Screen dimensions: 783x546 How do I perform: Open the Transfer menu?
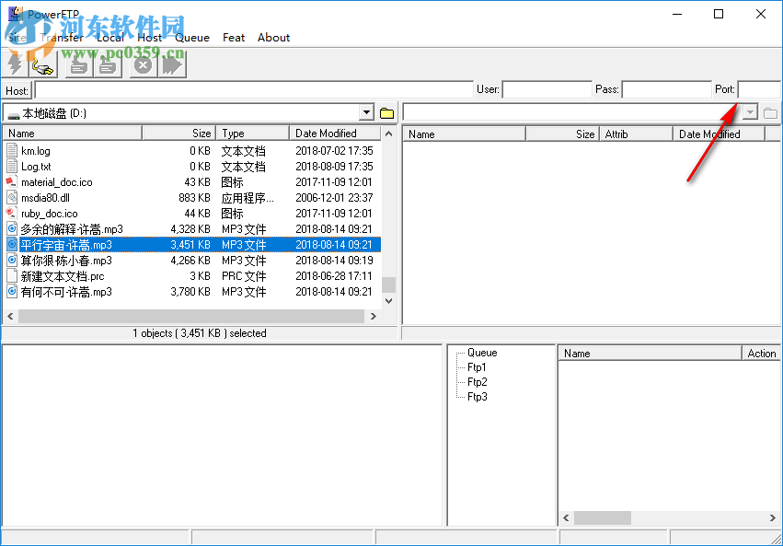tap(61, 38)
